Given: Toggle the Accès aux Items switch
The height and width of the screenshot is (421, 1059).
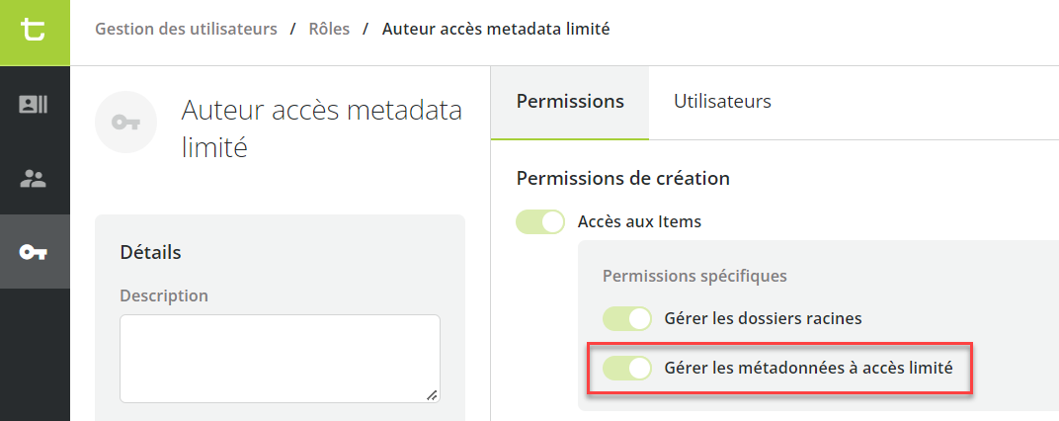Looking at the screenshot, I should [x=540, y=221].
